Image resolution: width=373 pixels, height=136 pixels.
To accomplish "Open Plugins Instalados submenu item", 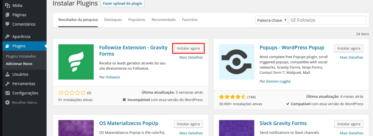I will [21, 56].
